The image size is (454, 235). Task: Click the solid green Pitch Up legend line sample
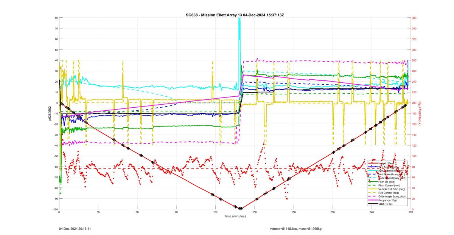[x=373, y=182]
